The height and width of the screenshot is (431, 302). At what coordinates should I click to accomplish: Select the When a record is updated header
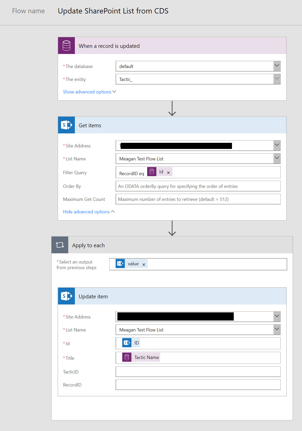click(x=172, y=46)
